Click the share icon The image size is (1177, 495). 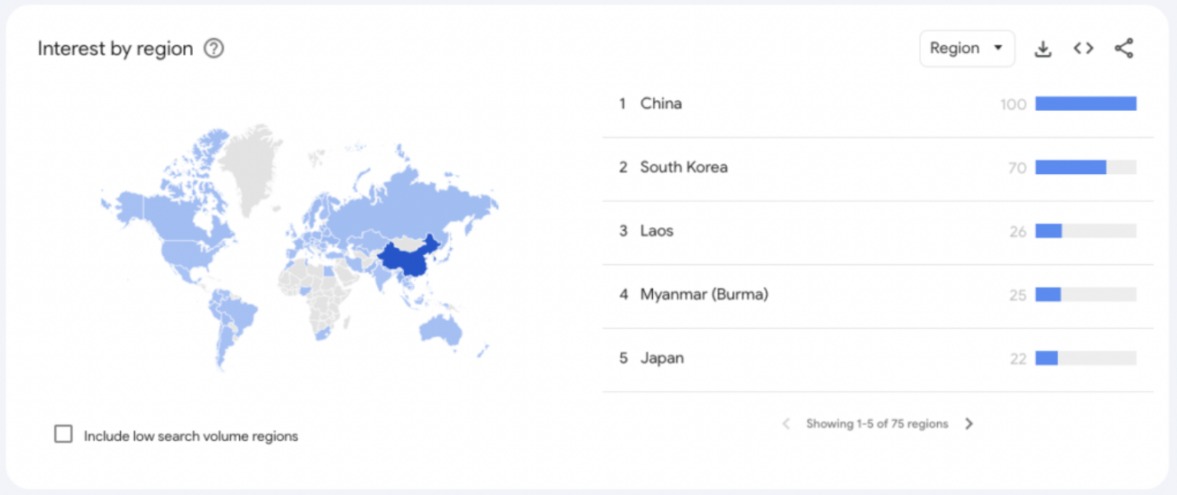pyautogui.click(x=1123, y=48)
